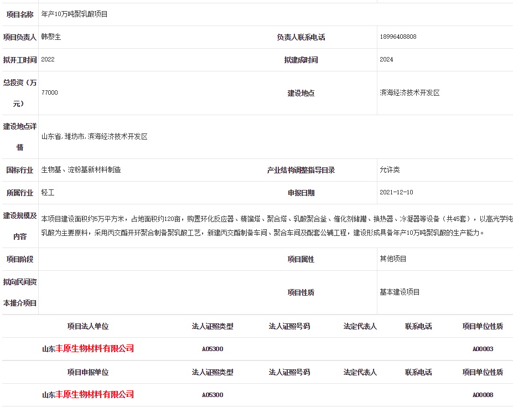Click the 项目性质 label
Screen dimensions: 513x407
[x=301, y=292]
